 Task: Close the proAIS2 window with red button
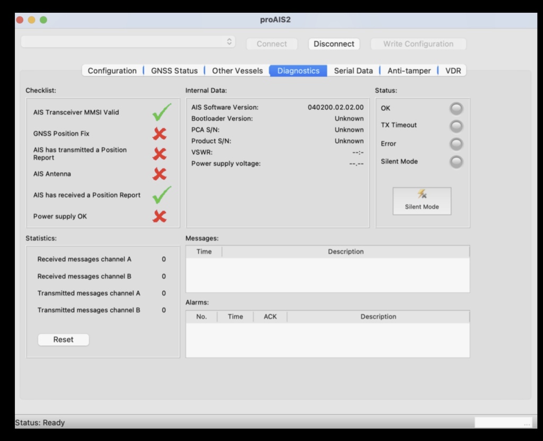tap(20, 20)
